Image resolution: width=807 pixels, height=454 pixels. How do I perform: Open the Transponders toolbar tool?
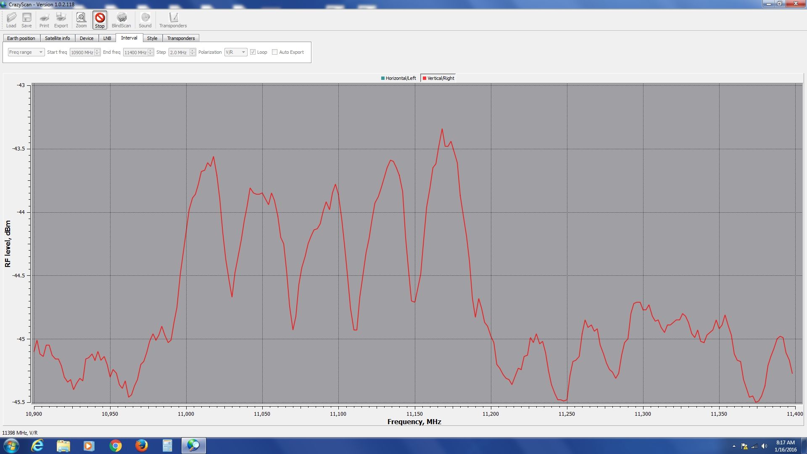click(173, 20)
